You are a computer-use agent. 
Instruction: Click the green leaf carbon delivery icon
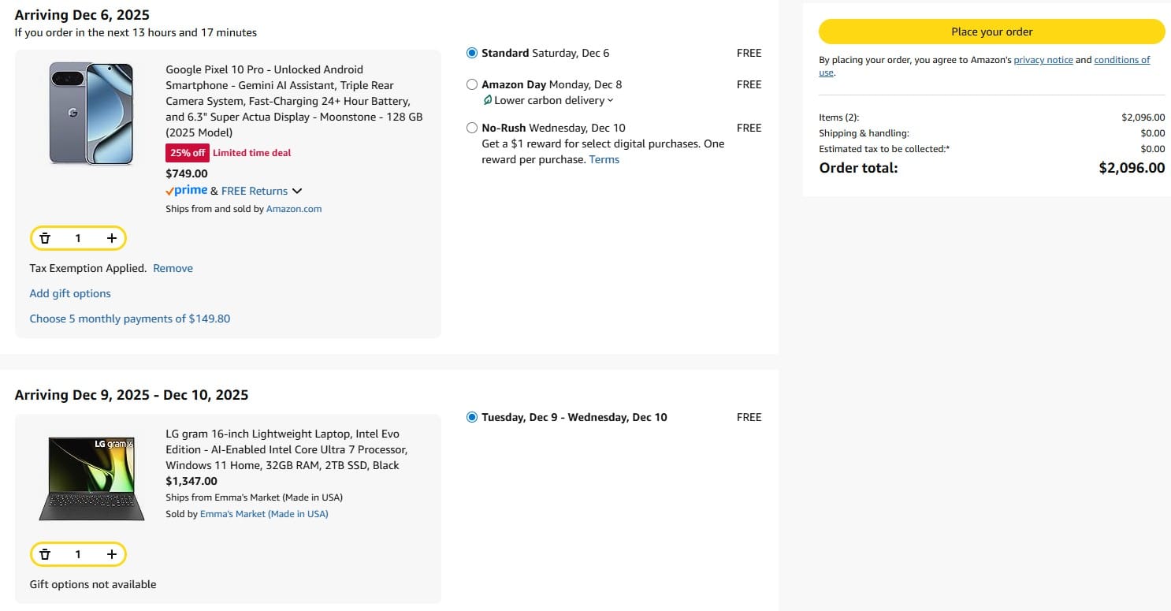pos(488,101)
